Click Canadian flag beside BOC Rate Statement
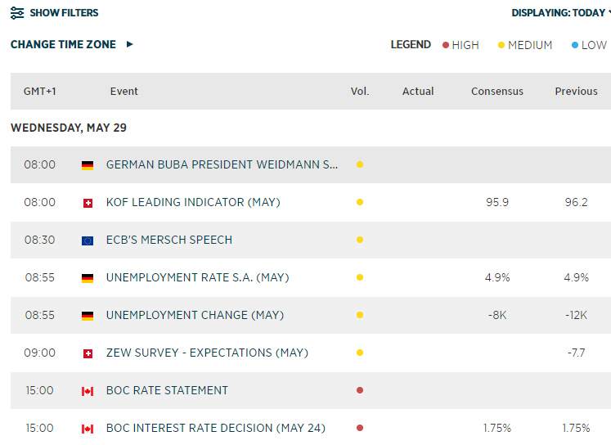This screenshot has width=611, height=445. (88, 391)
